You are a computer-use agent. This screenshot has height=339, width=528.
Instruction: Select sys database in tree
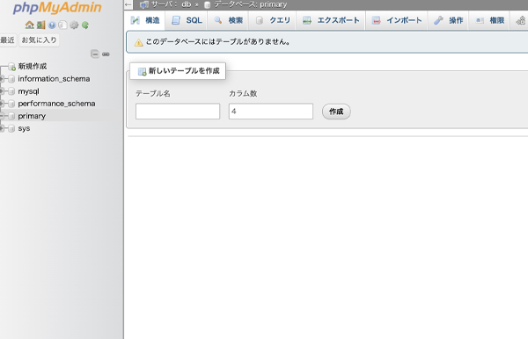coord(24,128)
